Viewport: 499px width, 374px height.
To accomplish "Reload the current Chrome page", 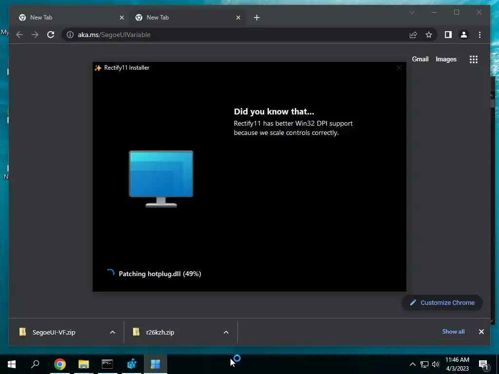I will 51,35.
